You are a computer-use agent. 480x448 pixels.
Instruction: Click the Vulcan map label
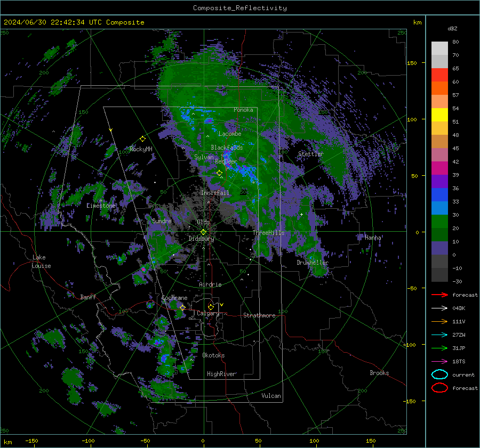(271, 396)
